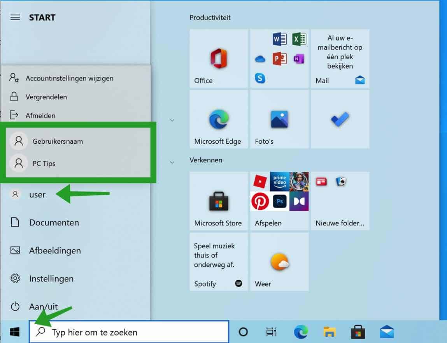Collapse the Productiviteit group chevron
Screen dimensions: 447x343
point(172,120)
